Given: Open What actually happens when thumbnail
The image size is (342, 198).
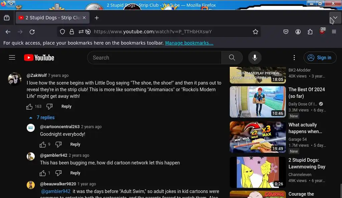Looking at the screenshot, I should [x=258, y=137].
